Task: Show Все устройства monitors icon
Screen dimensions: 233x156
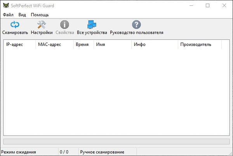Action: point(92,25)
